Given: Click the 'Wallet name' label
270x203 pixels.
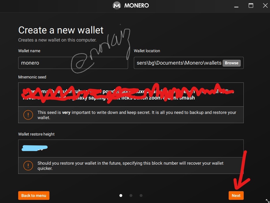Looking at the screenshot, I should point(29,51).
